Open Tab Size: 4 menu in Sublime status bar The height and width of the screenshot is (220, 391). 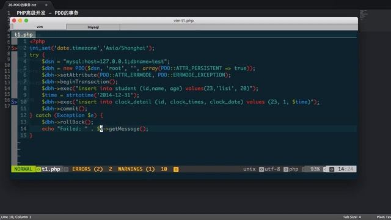352,217
